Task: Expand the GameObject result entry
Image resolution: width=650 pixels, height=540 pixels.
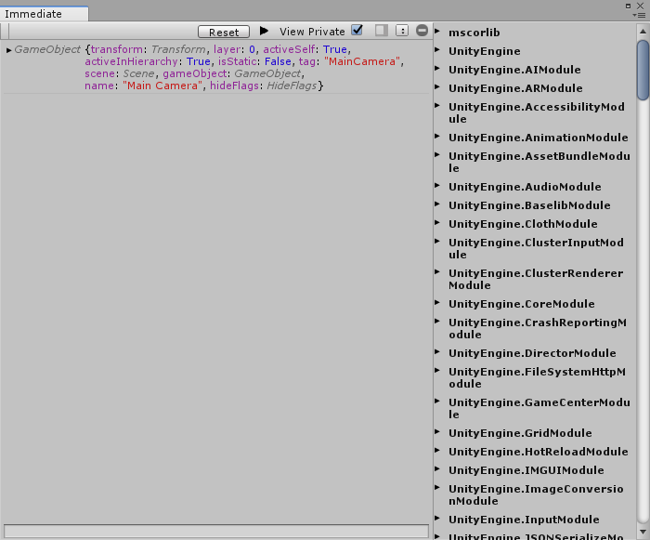Action: pos(8,50)
